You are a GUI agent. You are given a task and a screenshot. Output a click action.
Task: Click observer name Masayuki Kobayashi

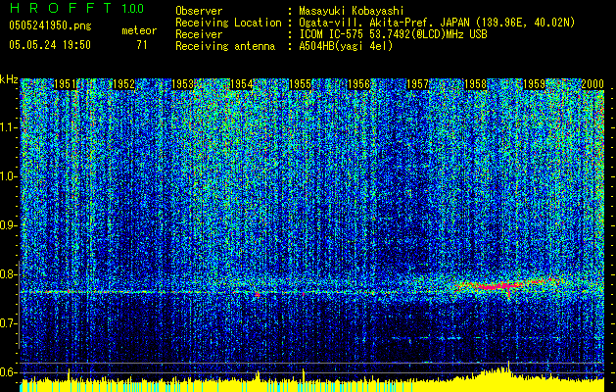coord(352,11)
